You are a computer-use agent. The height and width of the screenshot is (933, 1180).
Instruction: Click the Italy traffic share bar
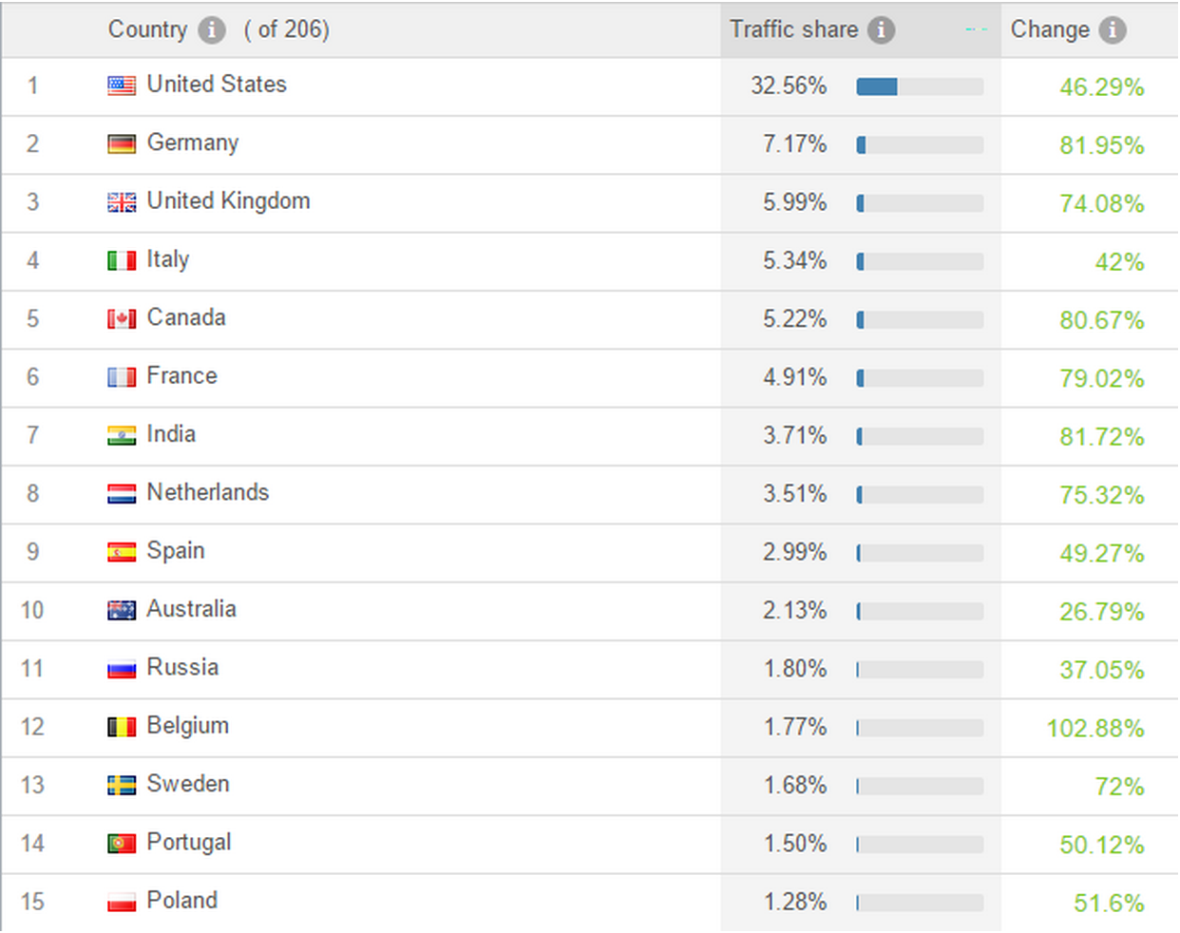coord(920,262)
